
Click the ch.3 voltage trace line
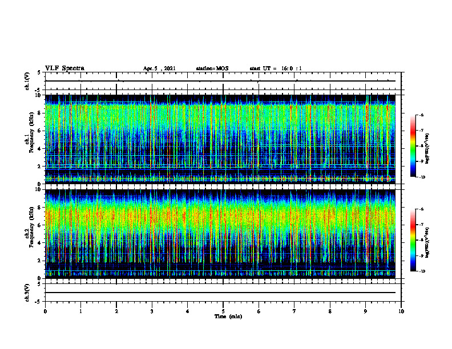220,293
